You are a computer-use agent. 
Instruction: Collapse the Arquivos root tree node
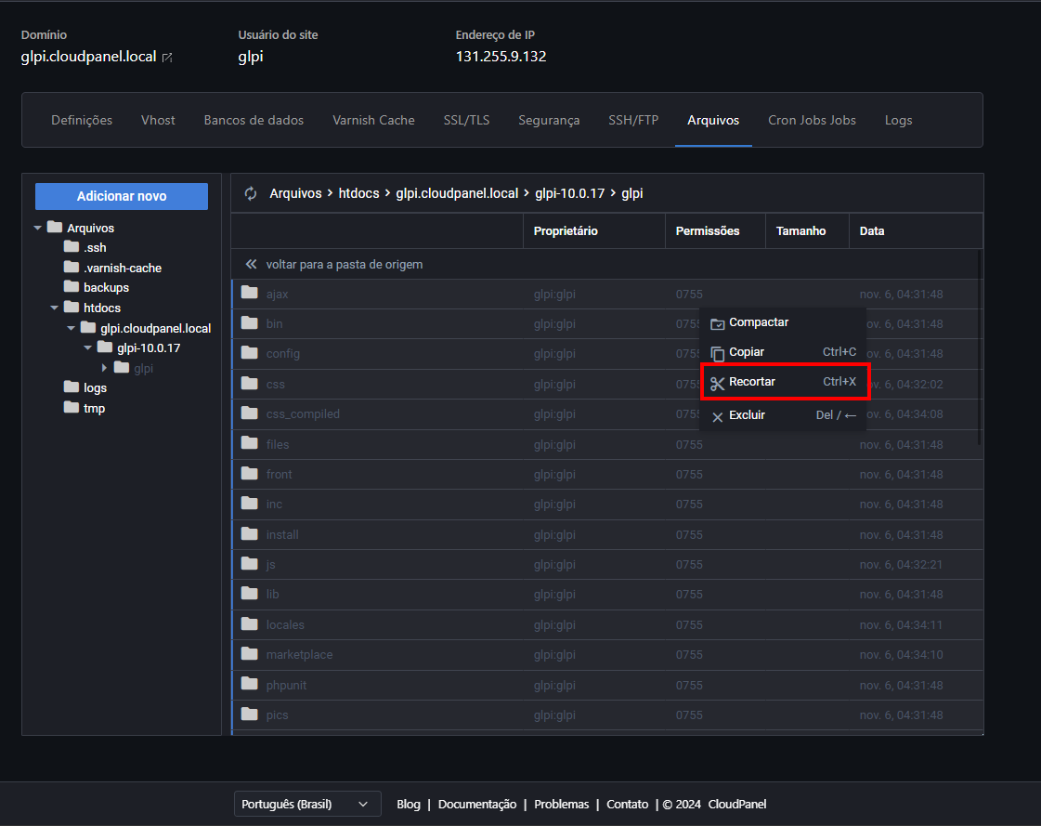click(38, 228)
